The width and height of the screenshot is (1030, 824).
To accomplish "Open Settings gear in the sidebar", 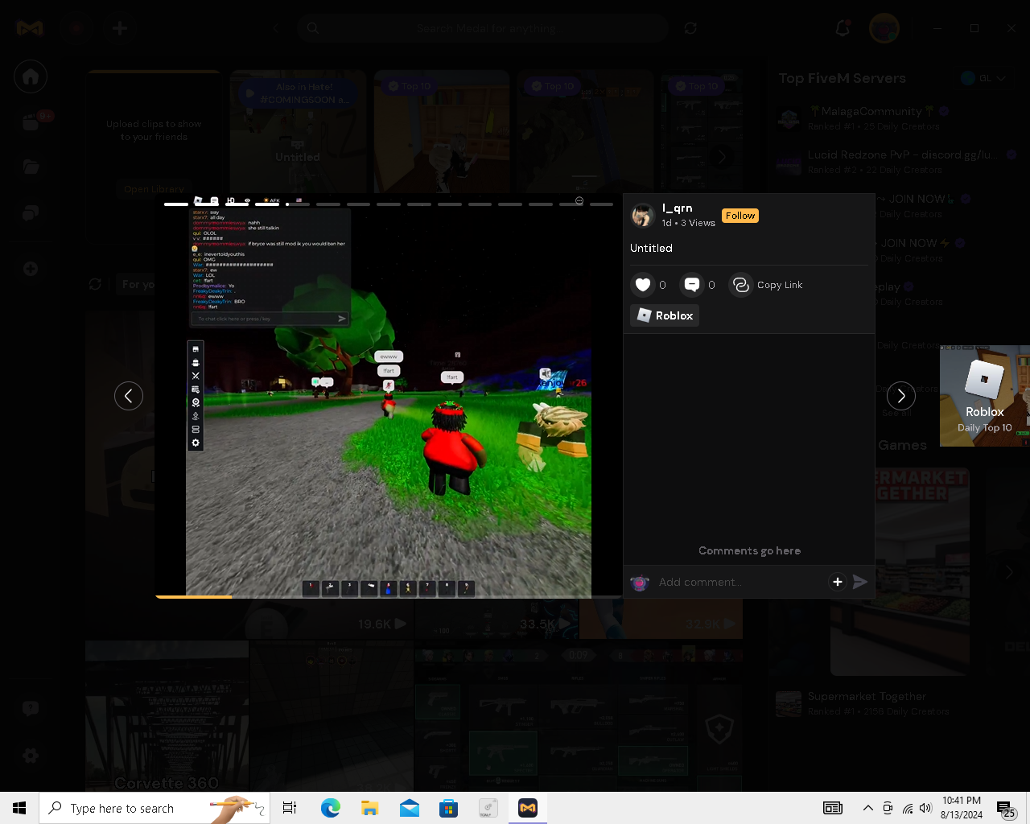I will tap(31, 756).
